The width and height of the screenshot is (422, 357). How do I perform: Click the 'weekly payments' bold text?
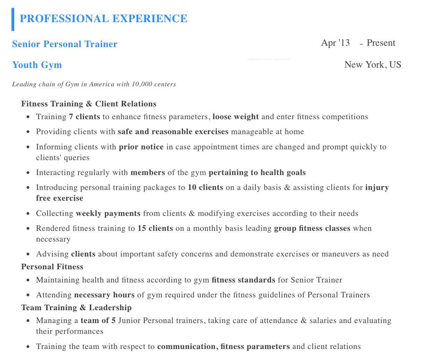click(x=108, y=214)
